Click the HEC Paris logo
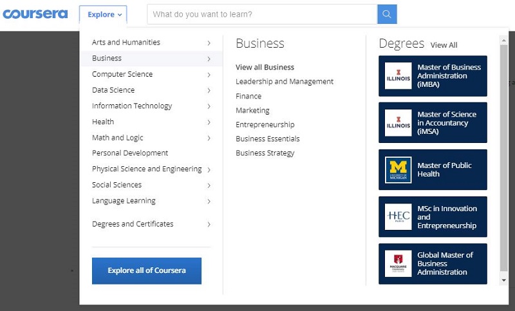The width and height of the screenshot is (515, 311). [x=398, y=217]
